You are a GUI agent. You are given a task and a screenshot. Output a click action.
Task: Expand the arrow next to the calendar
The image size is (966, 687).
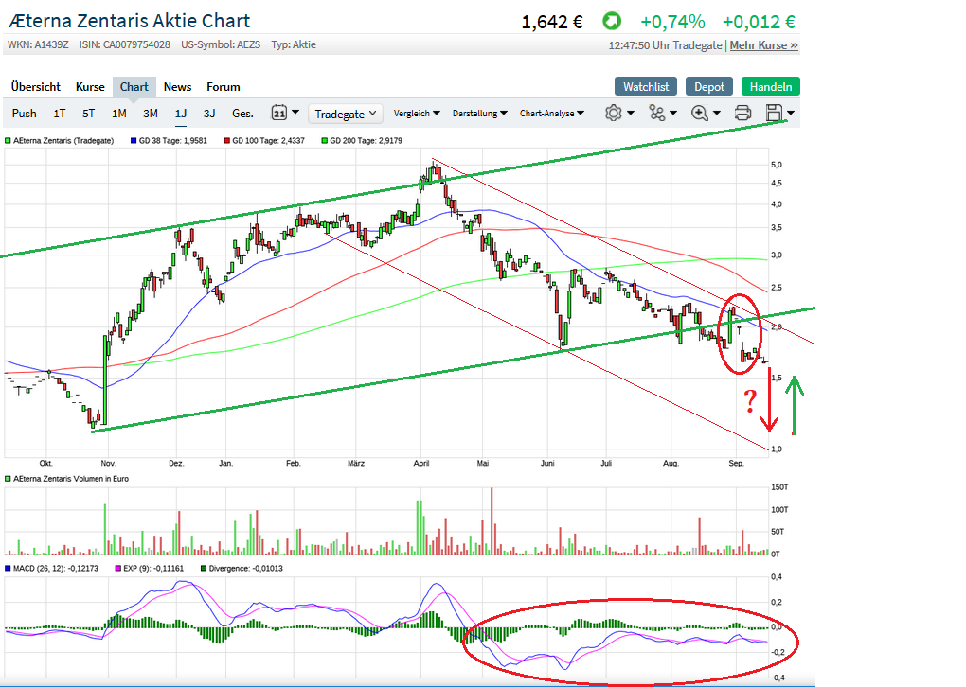tap(295, 113)
